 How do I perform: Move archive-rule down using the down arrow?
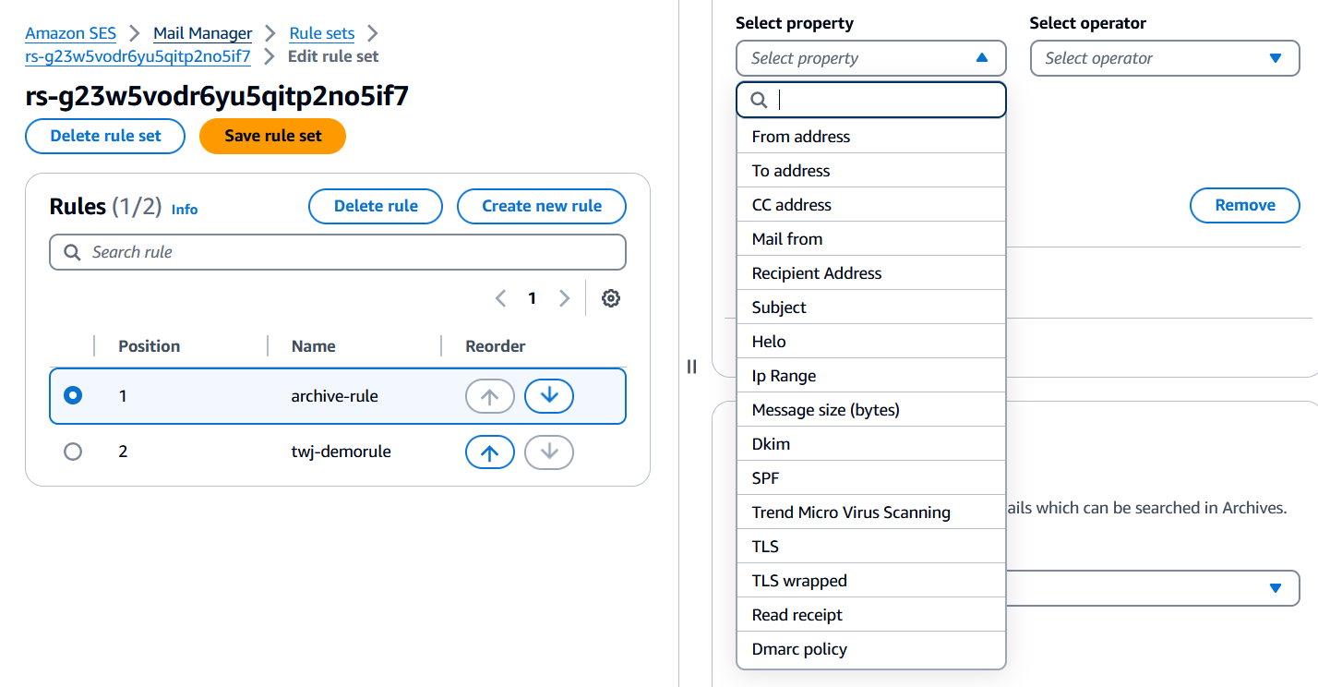click(x=548, y=395)
